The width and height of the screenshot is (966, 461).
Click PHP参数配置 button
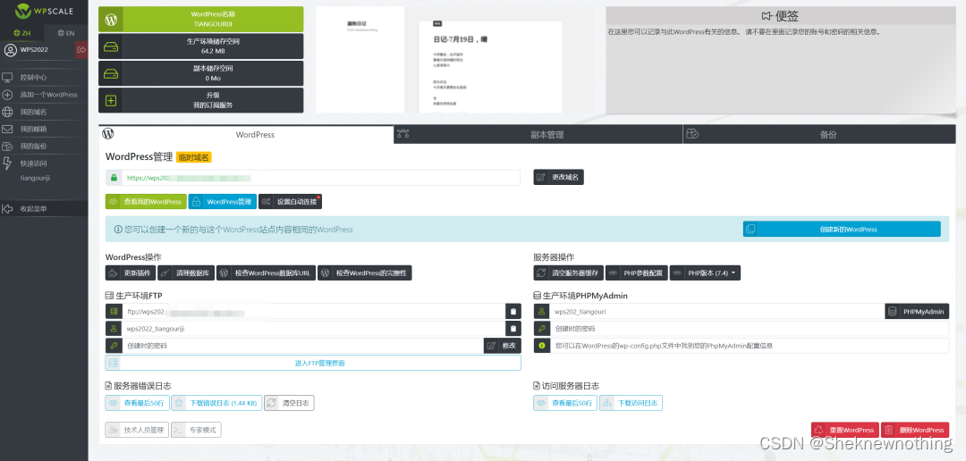pos(637,272)
